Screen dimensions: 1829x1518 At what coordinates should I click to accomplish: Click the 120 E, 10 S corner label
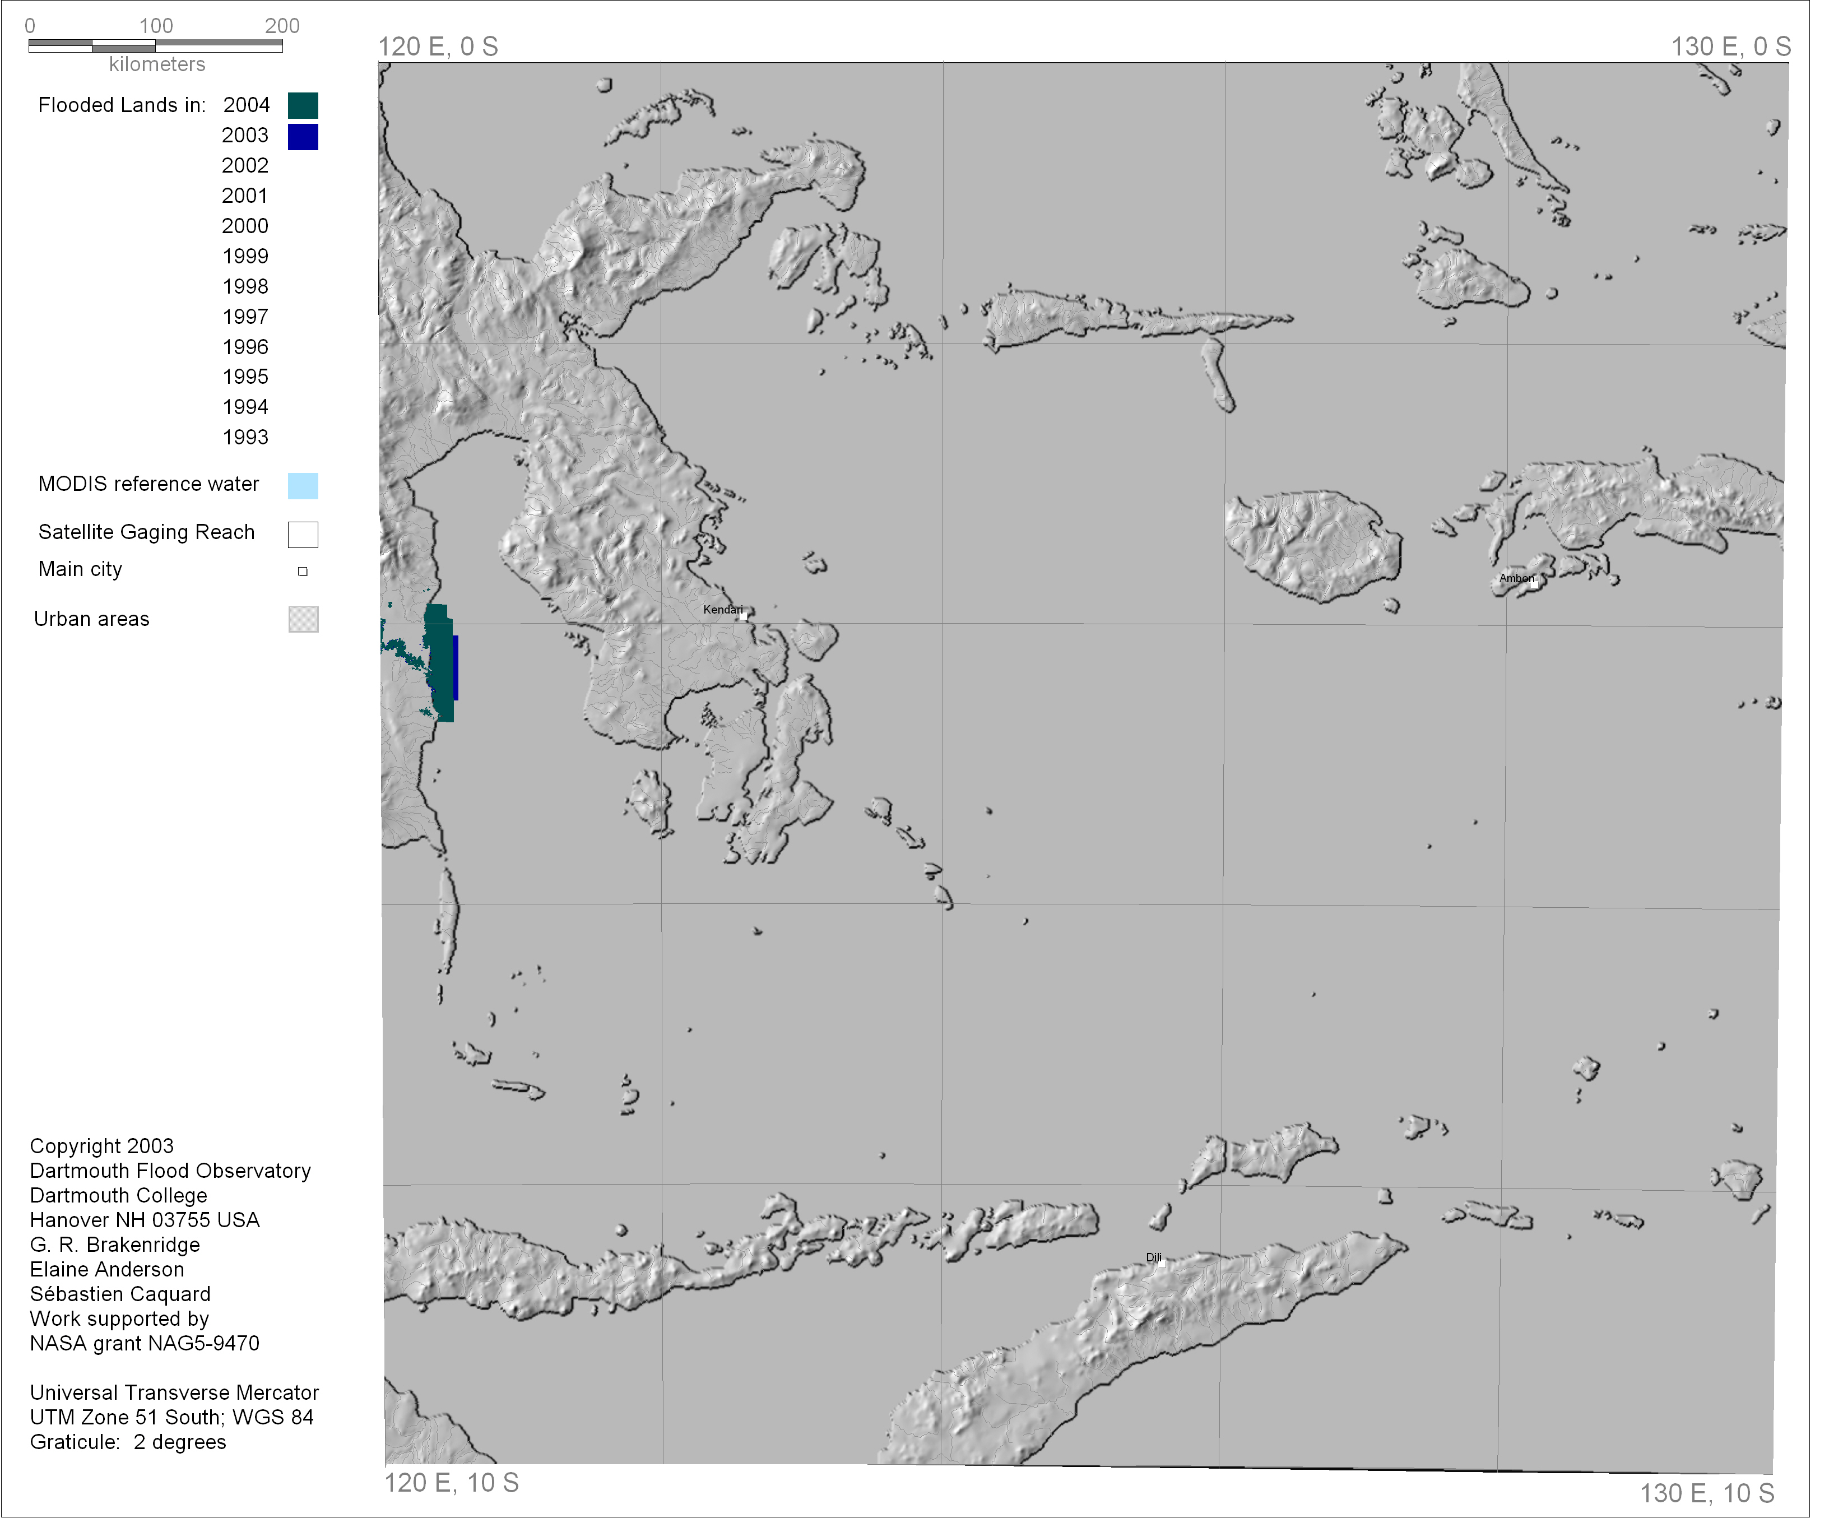451,1483
